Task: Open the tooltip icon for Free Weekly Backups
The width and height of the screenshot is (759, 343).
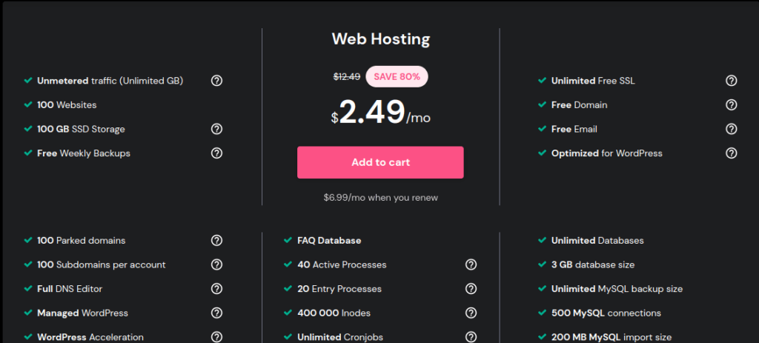Action: pos(216,153)
